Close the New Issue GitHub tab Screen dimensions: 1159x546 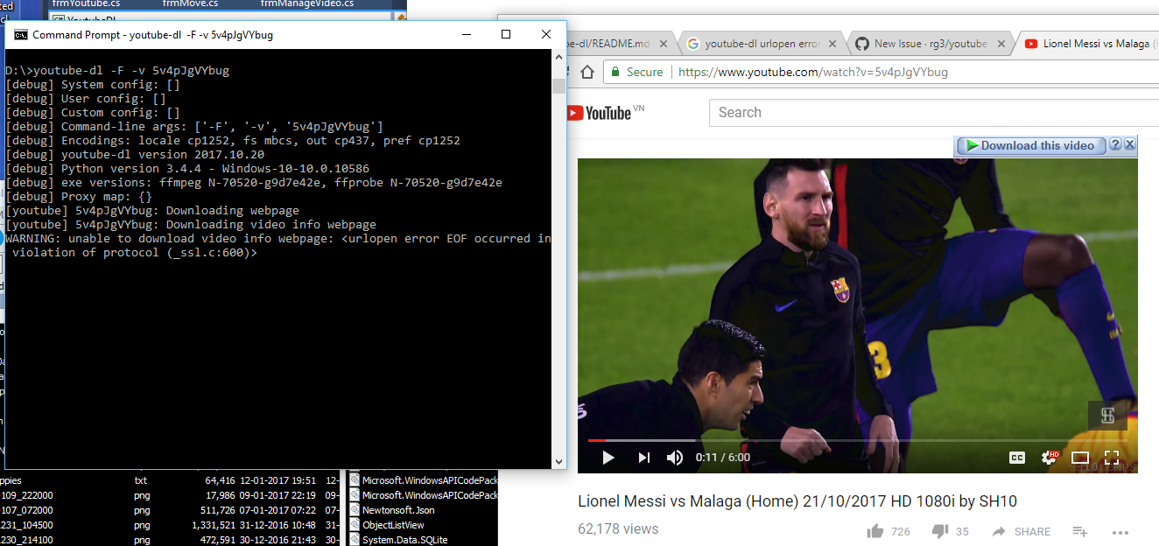coord(1001,44)
